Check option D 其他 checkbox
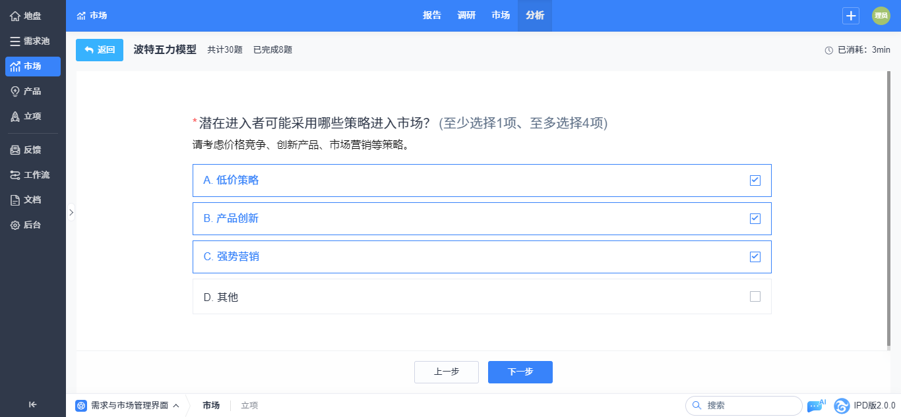This screenshot has width=901, height=417. point(755,296)
